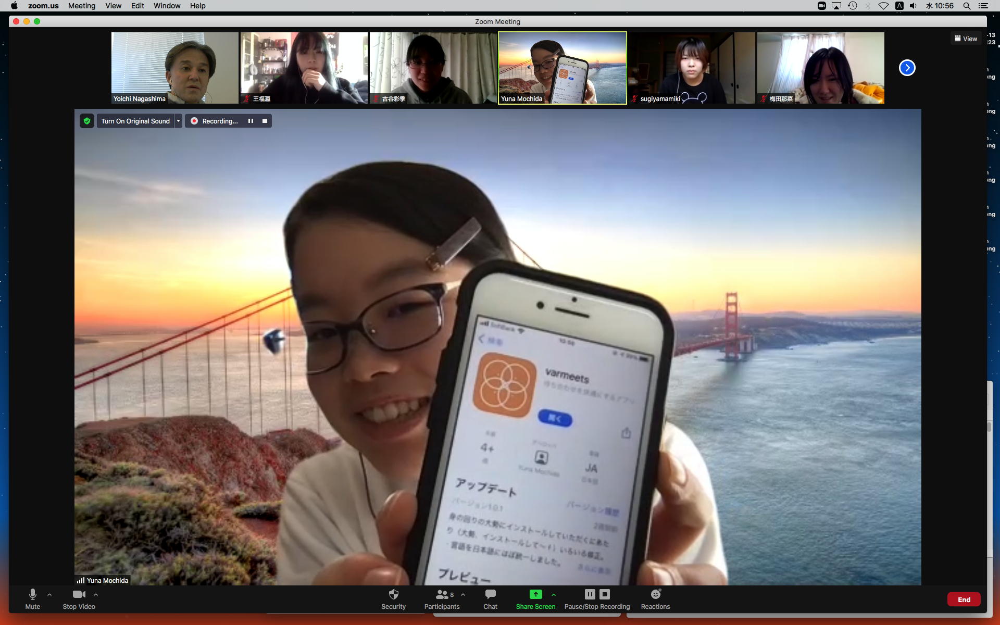Open Spotlight search in the menu bar

(x=967, y=6)
